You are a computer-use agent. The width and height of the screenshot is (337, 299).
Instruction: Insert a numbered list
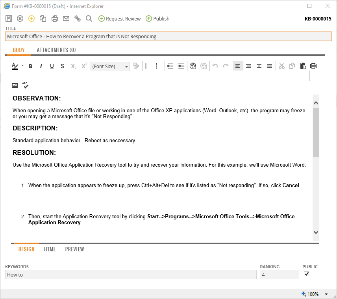click(158, 66)
